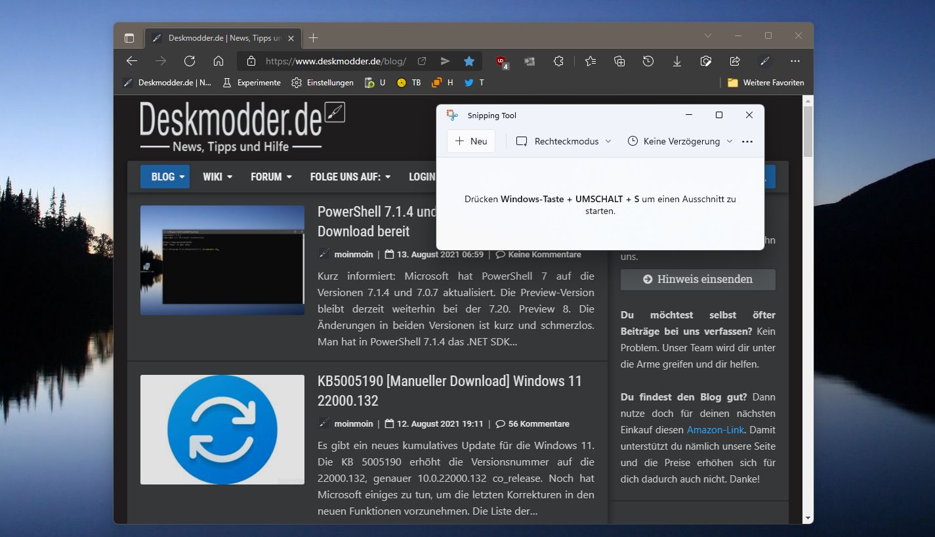The height and width of the screenshot is (537, 935).
Task: Open Edge settings and more menu
Action: 795,61
